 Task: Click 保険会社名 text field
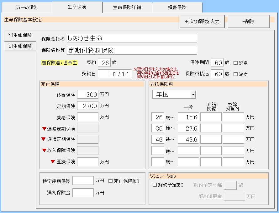(x=132, y=38)
